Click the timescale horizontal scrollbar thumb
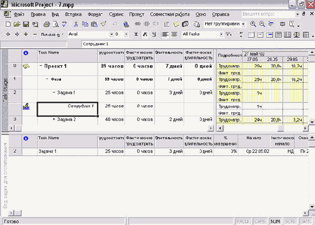The height and width of the screenshot is (225, 315). coord(281,128)
